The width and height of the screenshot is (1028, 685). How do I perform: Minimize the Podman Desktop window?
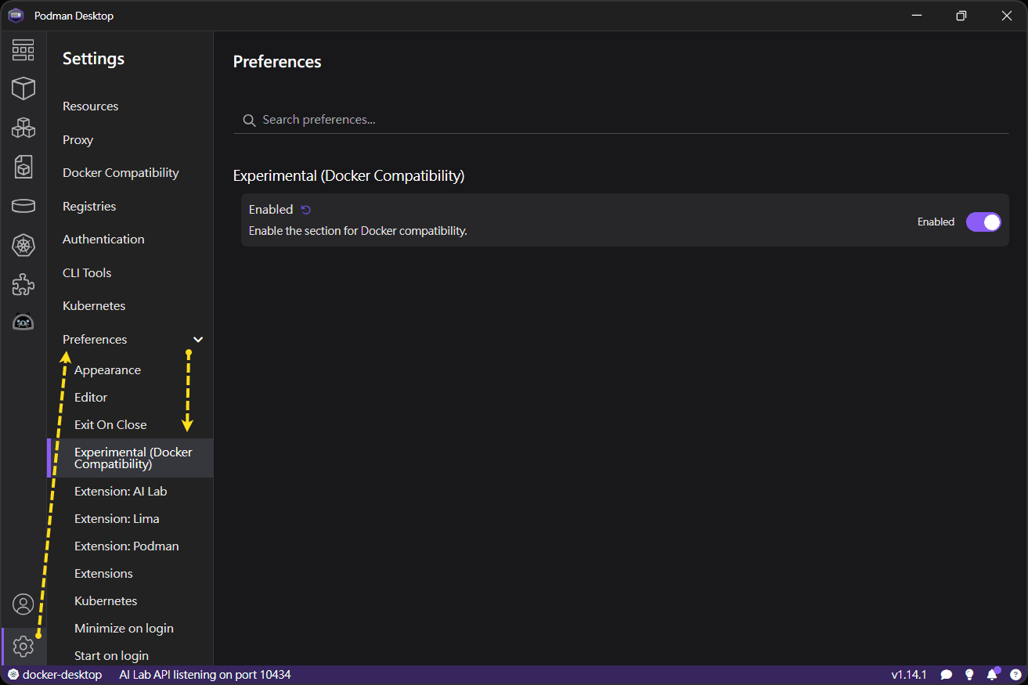tap(916, 16)
